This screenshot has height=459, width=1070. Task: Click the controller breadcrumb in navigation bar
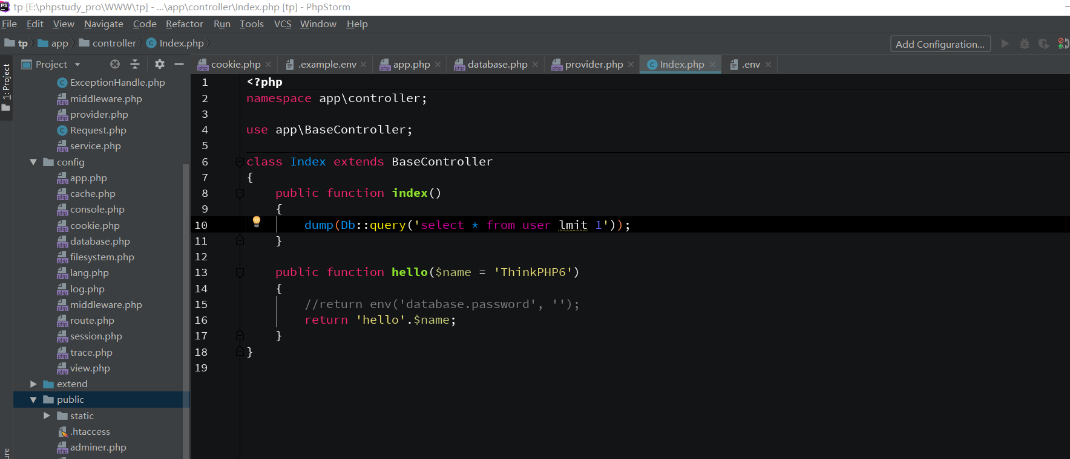tap(114, 43)
